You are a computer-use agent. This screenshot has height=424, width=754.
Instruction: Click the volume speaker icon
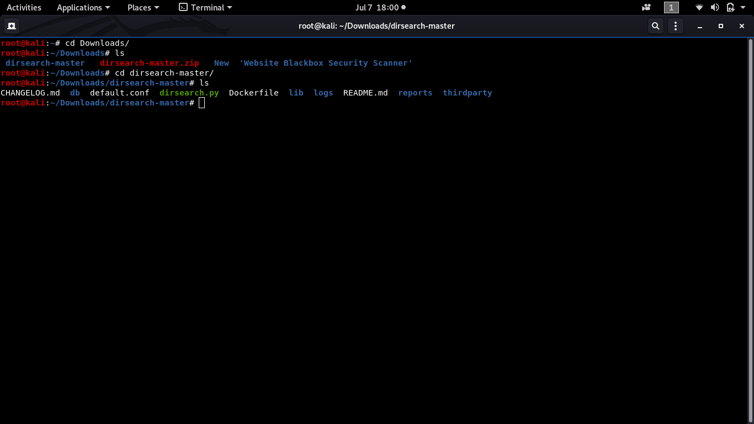pyautogui.click(x=715, y=8)
